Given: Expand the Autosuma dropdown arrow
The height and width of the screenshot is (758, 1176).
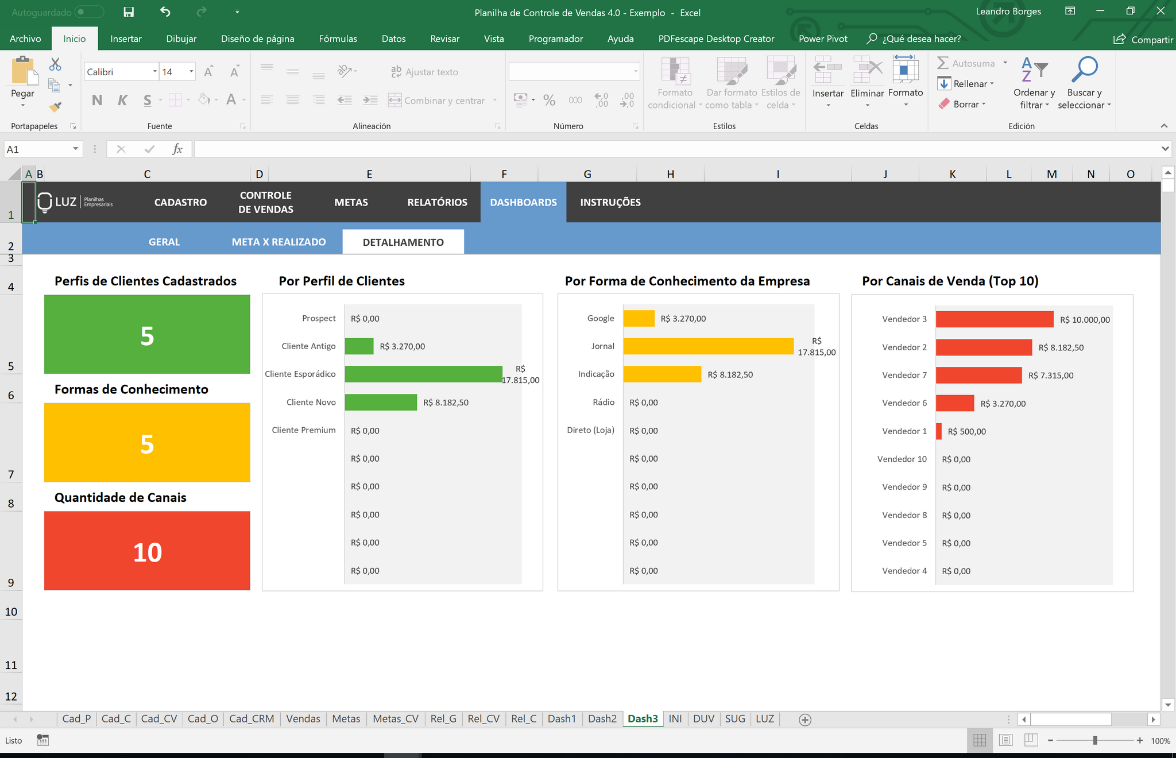Looking at the screenshot, I should pos(1005,63).
